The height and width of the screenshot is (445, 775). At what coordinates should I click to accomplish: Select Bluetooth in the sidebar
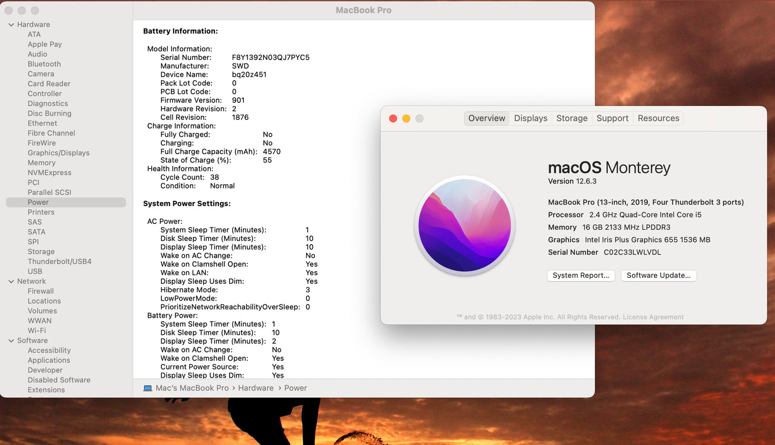point(44,64)
